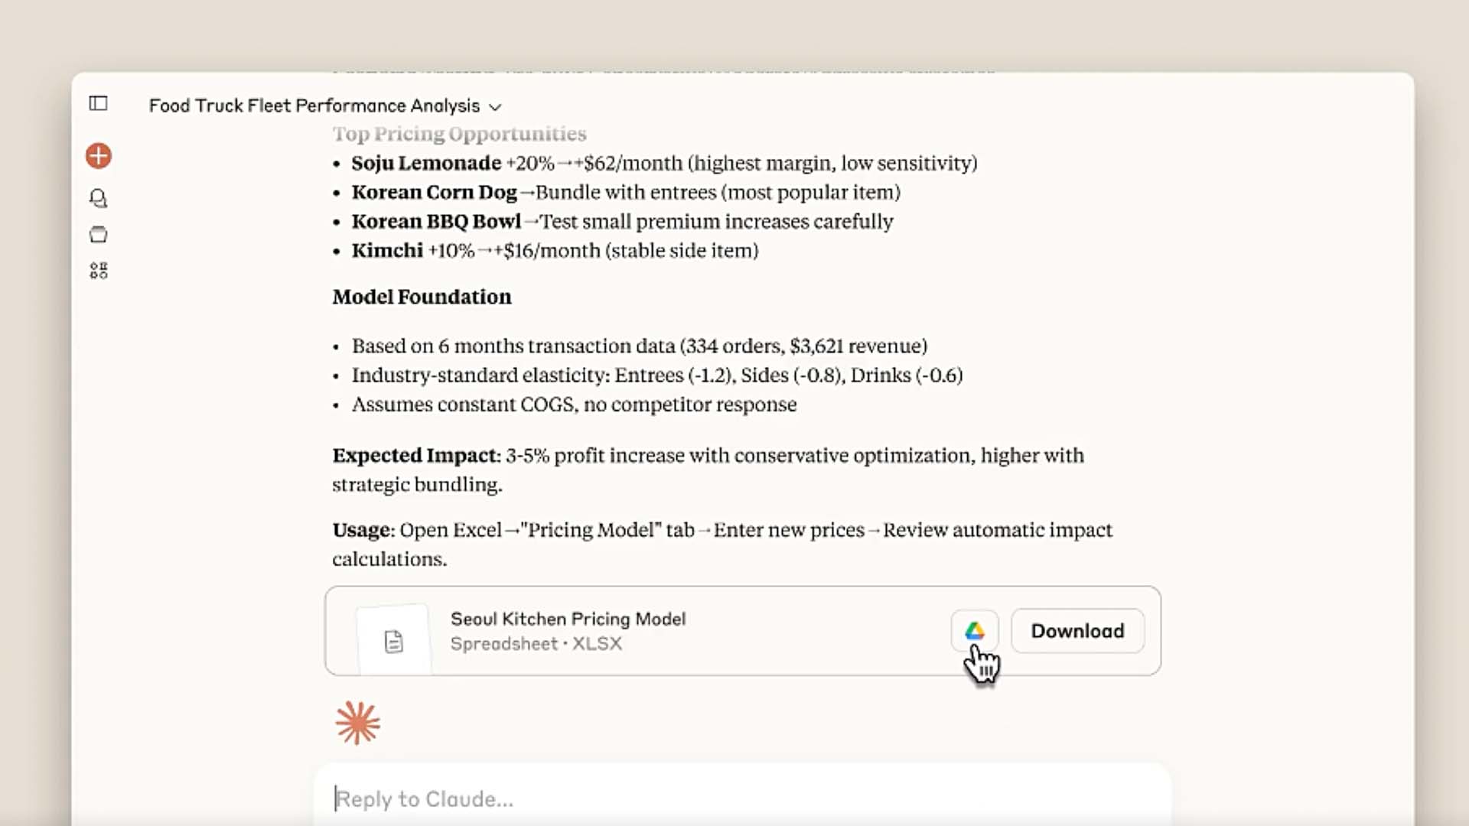Viewport: 1469px width, 826px height.
Task: Click the Spreadsheet XLSX file type label
Action: (536, 644)
